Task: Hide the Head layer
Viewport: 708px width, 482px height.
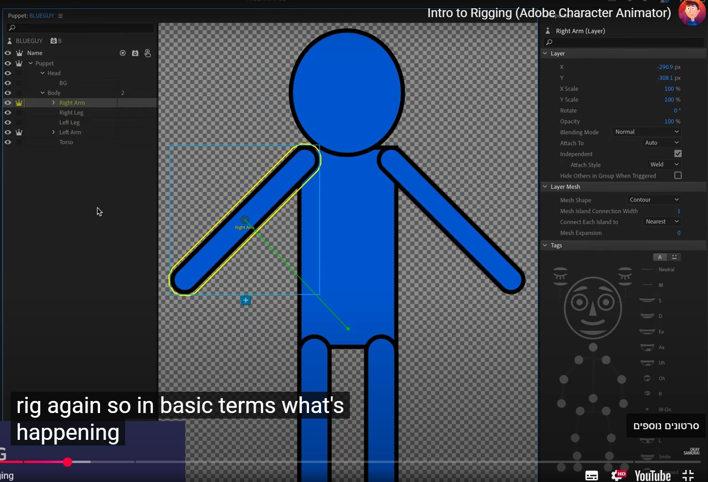Action: pyautogui.click(x=8, y=73)
